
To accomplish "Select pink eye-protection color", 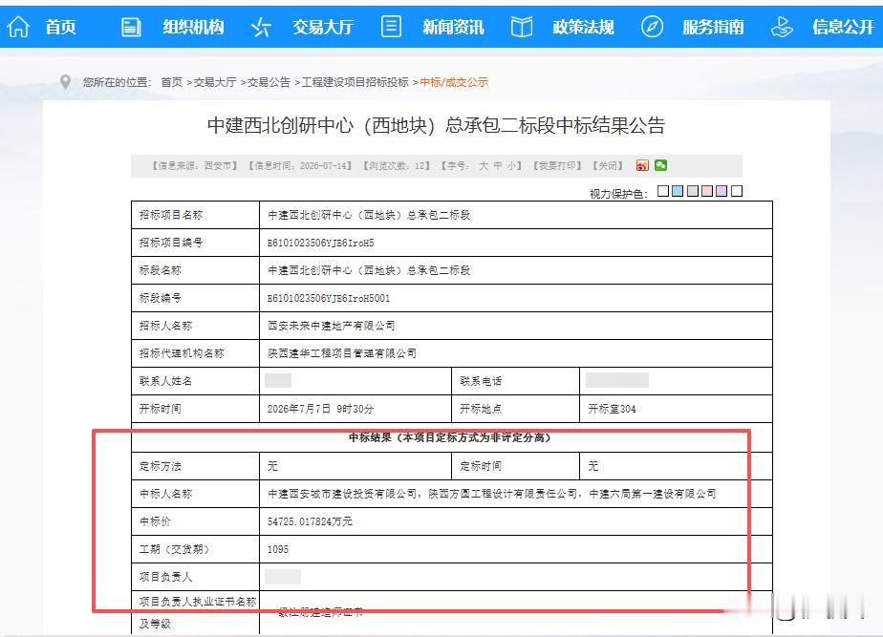I will point(707,191).
